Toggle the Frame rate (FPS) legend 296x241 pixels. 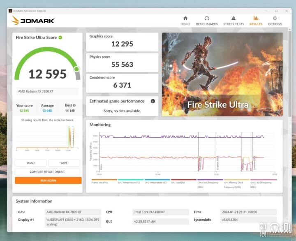(104, 182)
